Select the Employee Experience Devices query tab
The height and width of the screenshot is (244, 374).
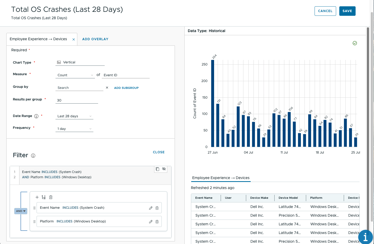pyautogui.click(x=38, y=39)
